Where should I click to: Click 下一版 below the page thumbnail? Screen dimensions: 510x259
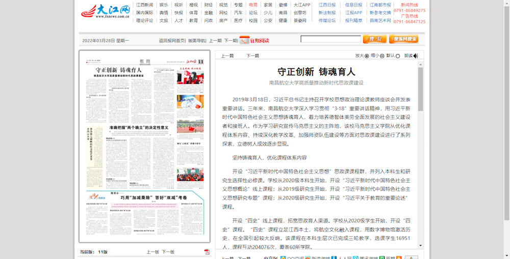pos(168,252)
